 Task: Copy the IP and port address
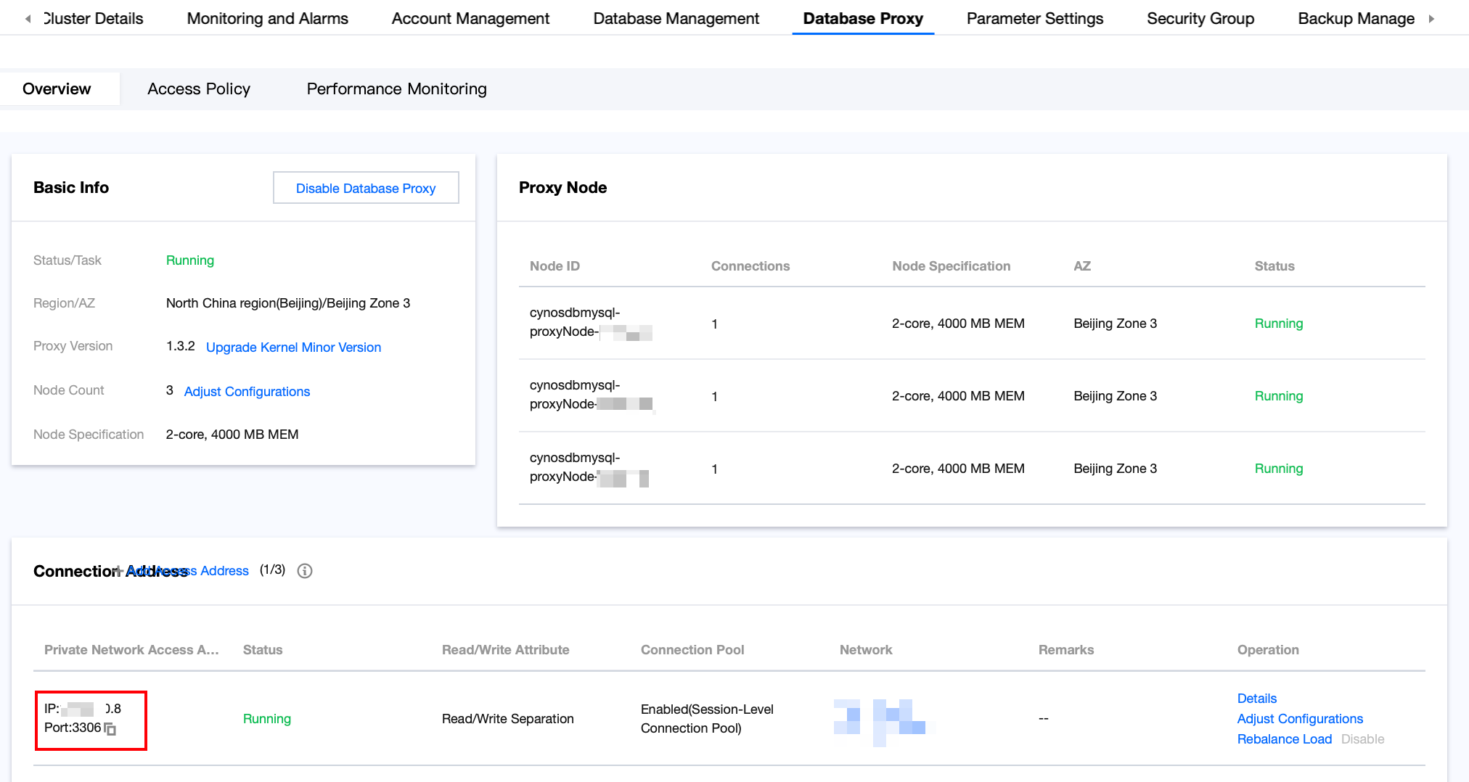(110, 728)
